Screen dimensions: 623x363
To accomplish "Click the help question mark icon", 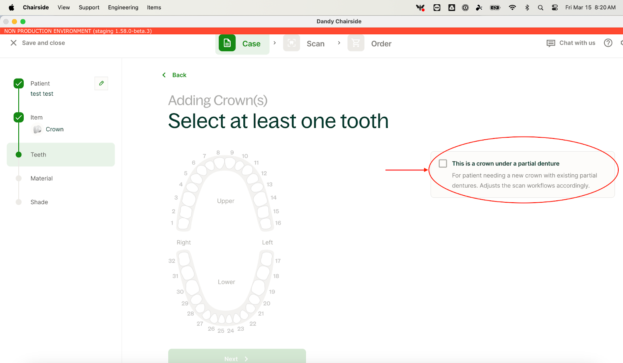I will click(x=608, y=43).
